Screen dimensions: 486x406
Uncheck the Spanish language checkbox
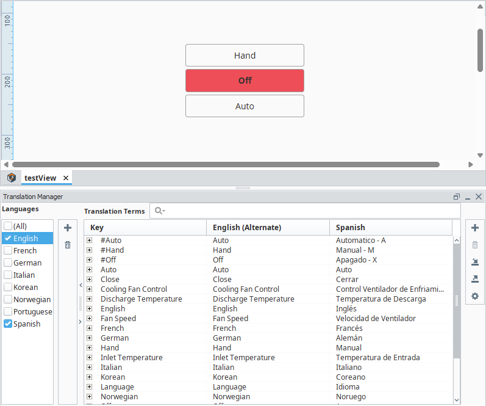coord(8,324)
